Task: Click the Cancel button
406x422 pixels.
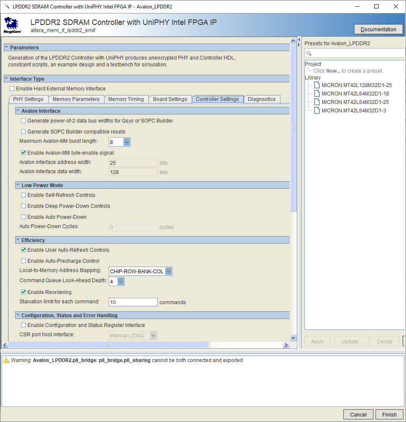Action: (x=358, y=414)
